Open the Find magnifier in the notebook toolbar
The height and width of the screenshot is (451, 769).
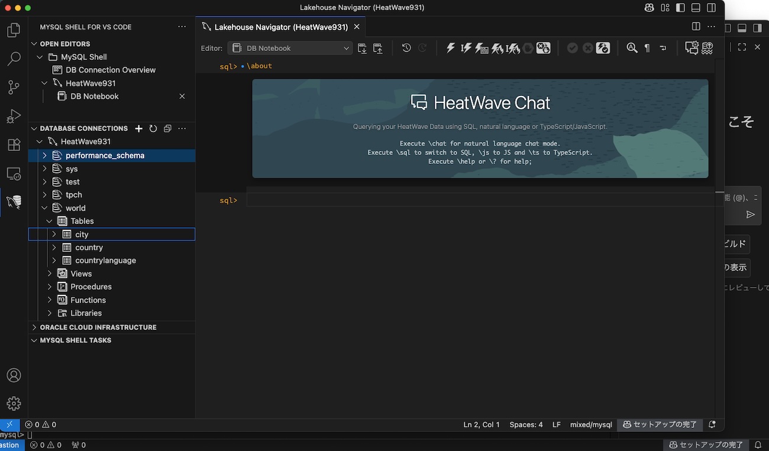(632, 48)
